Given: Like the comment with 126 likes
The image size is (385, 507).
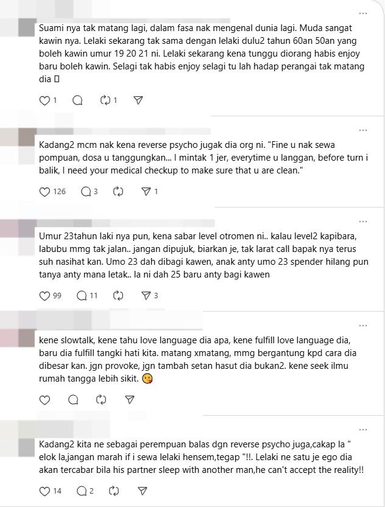Looking at the screenshot, I should (x=44, y=192).
